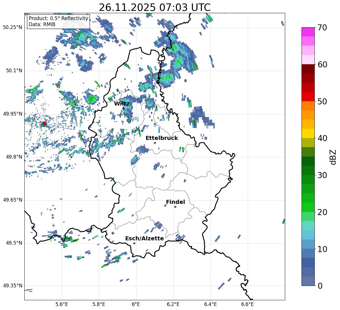Click the Esch/Alzette city label

click(x=144, y=239)
